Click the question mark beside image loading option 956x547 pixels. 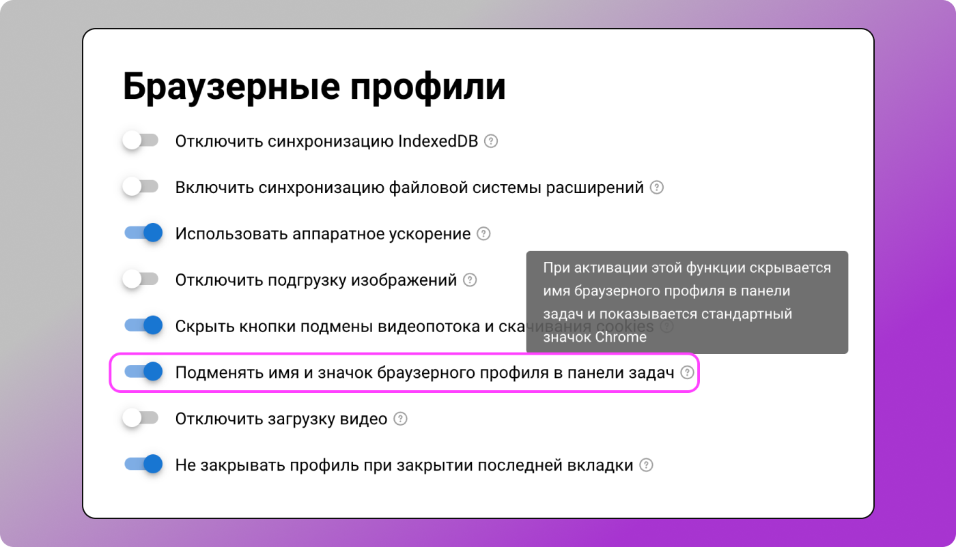pos(469,280)
